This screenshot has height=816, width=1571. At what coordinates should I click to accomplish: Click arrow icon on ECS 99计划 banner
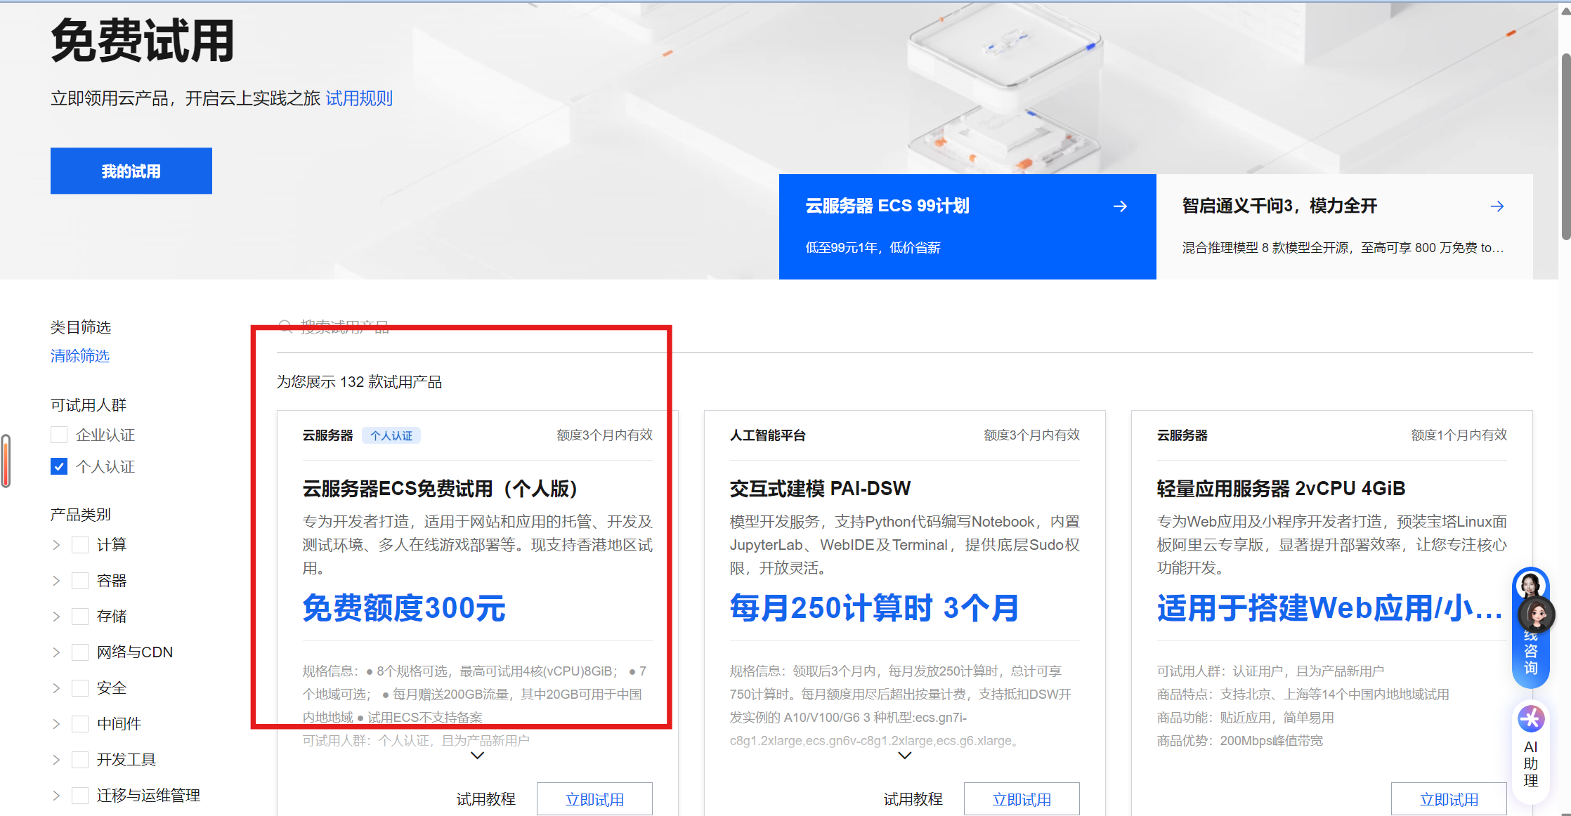(1121, 206)
